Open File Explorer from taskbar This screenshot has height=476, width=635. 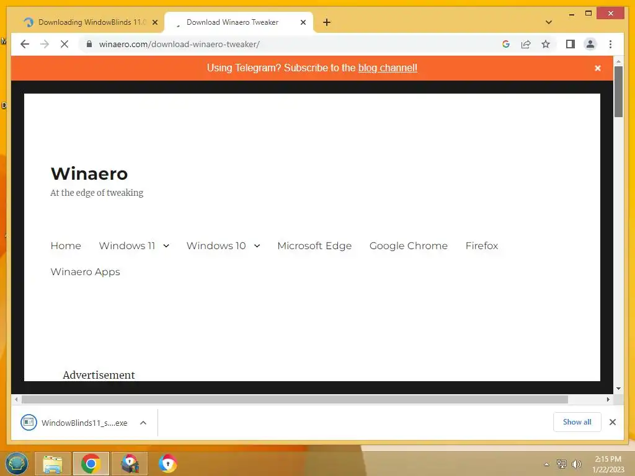click(x=53, y=464)
